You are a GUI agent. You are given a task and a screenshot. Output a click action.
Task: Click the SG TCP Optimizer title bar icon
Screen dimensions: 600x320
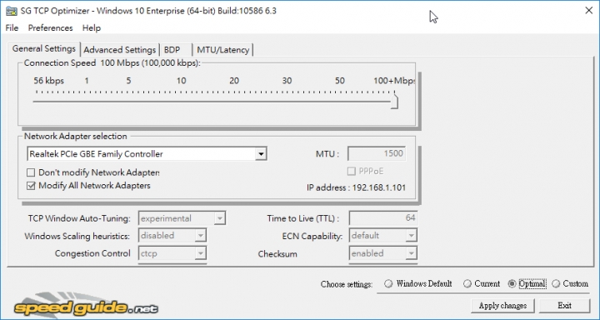pos(12,11)
